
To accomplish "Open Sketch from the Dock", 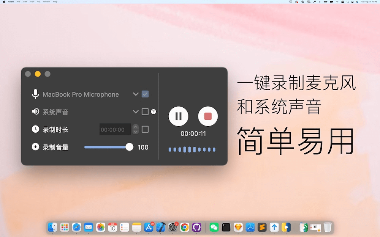I will click(x=238, y=228).
